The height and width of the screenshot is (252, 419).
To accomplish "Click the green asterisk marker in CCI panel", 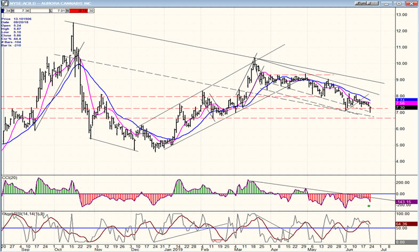I will pos(369,206).
